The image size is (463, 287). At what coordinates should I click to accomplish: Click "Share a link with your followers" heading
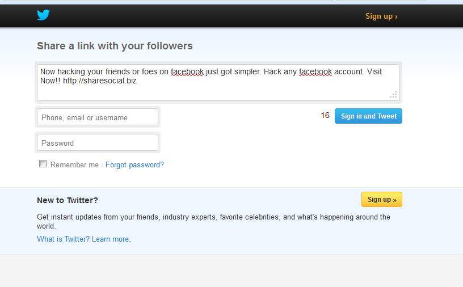115,46
